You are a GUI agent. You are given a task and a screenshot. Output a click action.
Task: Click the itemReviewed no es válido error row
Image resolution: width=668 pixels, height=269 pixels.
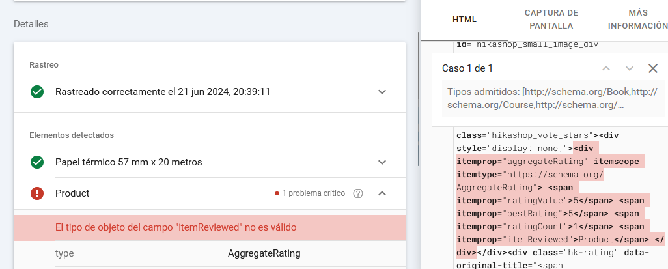210,227
